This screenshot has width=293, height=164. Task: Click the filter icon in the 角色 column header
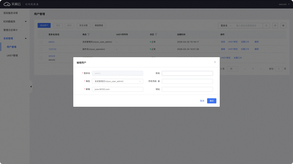[89, 34]
